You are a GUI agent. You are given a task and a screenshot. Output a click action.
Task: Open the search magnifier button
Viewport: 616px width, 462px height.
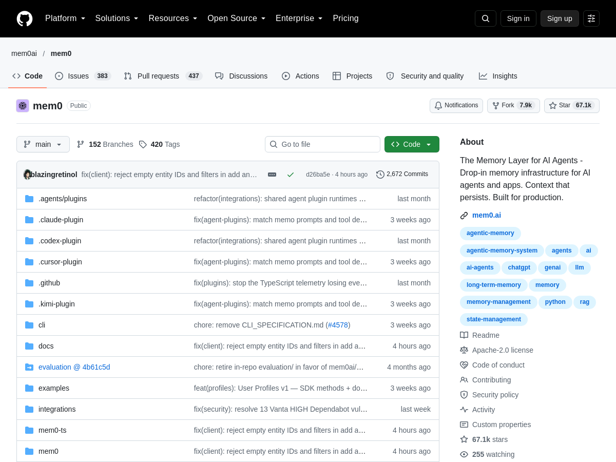pos(486,18)
